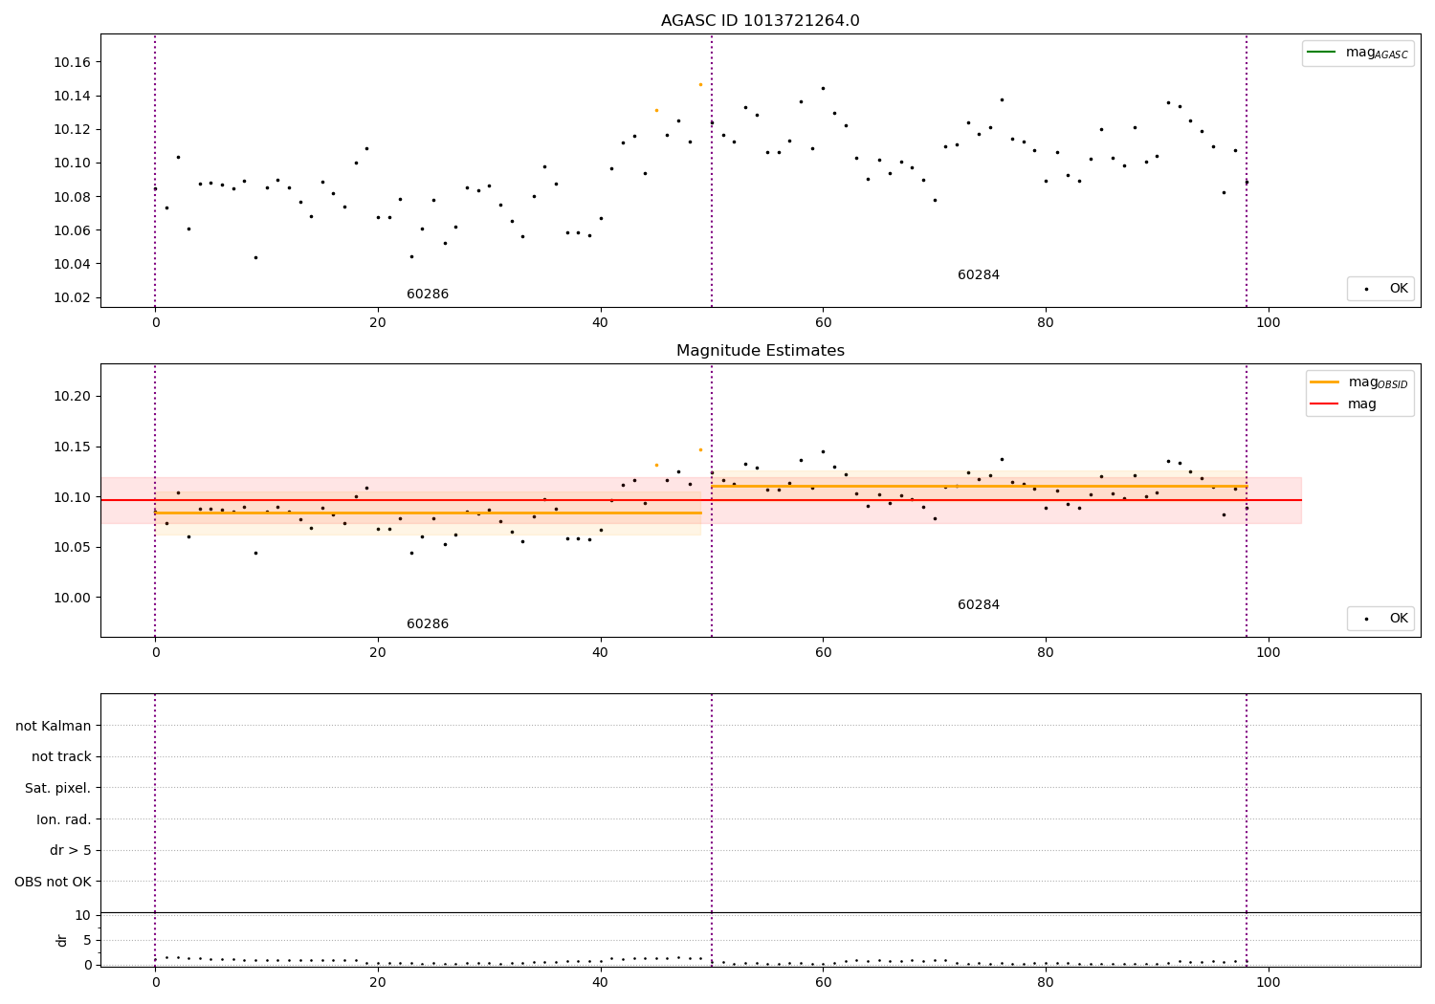
Task: Click the '60286' label in the Magnitude Estimates plot
Action: 428,624
